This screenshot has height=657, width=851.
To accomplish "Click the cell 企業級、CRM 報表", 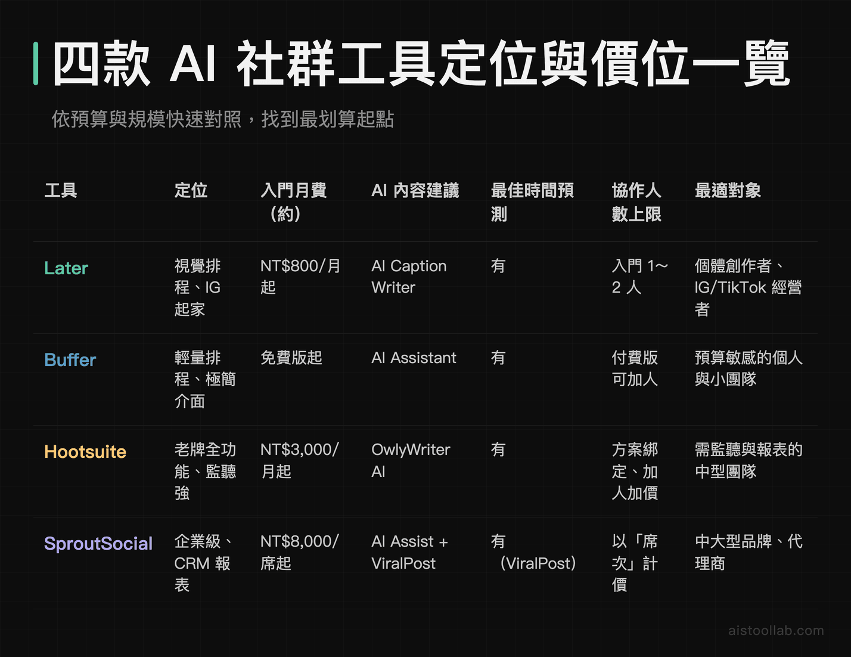I will pyautogui.click(x=203, y=563).
